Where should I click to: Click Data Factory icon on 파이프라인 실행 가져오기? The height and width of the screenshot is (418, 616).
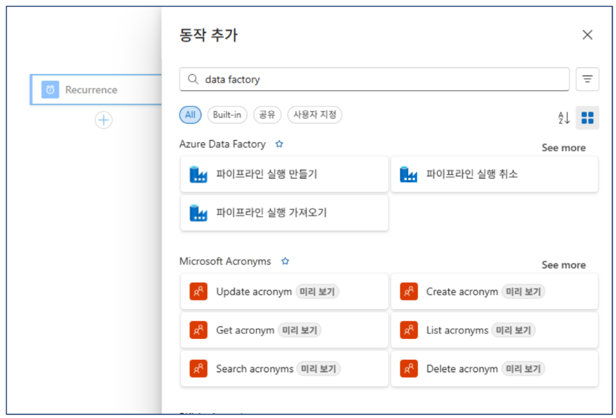198,213
